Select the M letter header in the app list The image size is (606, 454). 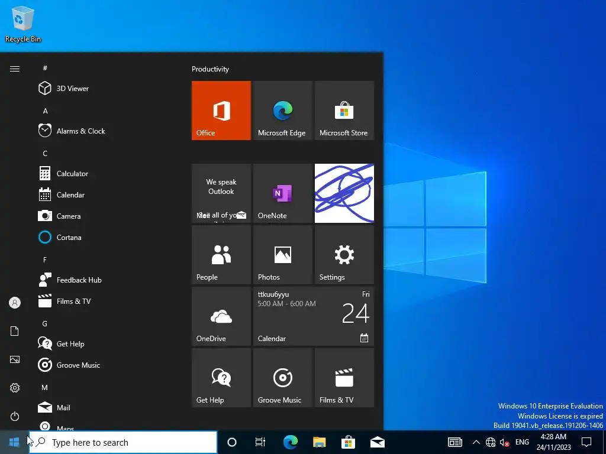tap(45, 387)
